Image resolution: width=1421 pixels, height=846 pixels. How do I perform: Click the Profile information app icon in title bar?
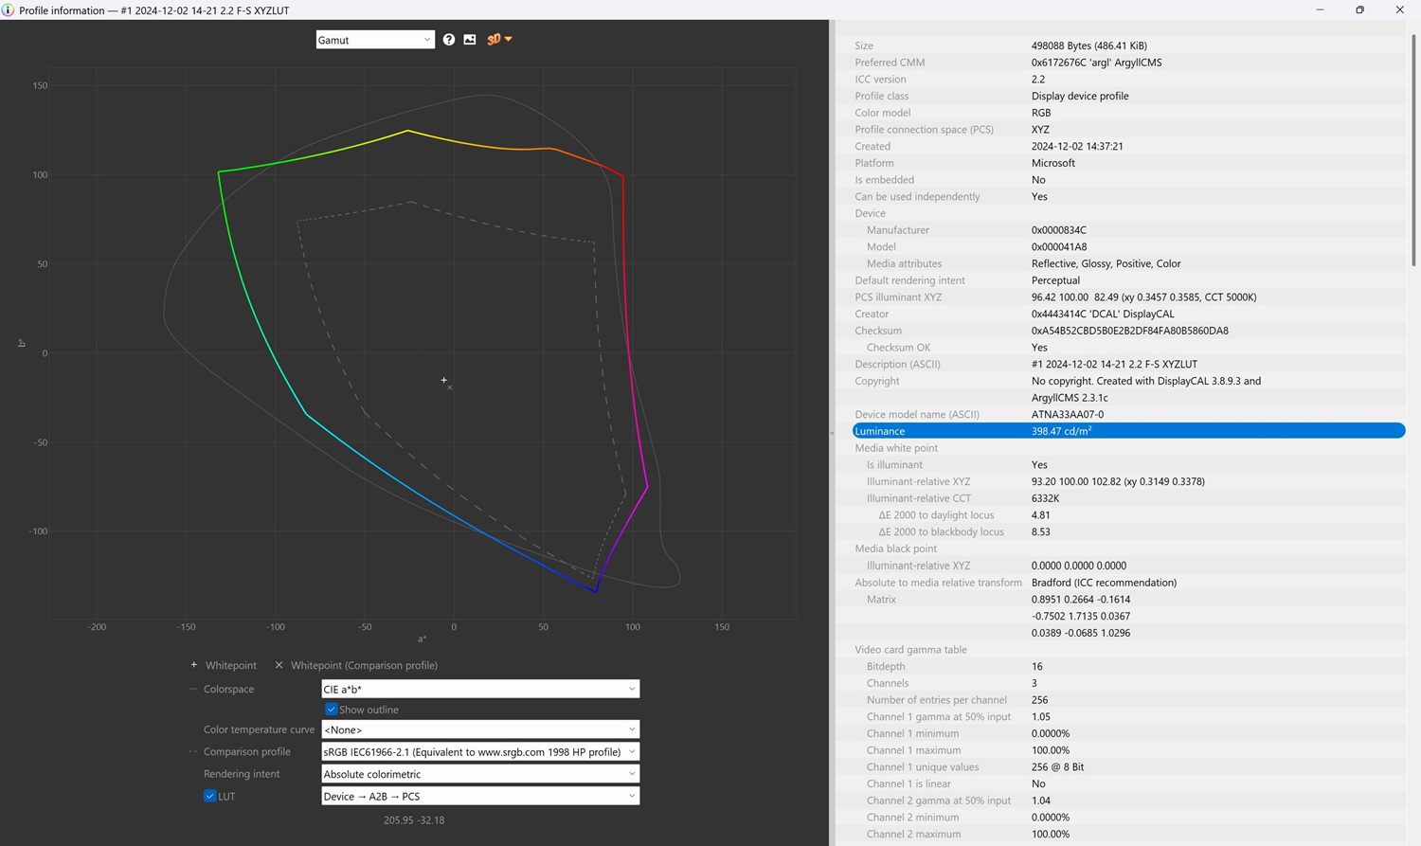tap(9, 9)
